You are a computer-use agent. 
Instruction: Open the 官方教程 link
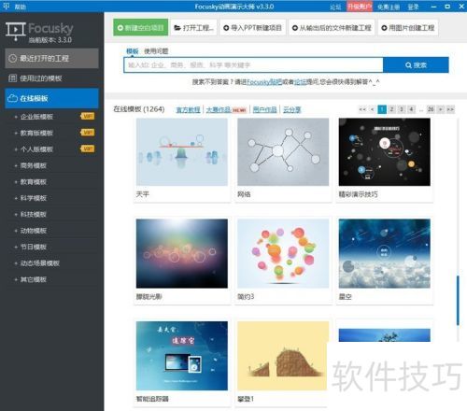(x=188, y=109)
